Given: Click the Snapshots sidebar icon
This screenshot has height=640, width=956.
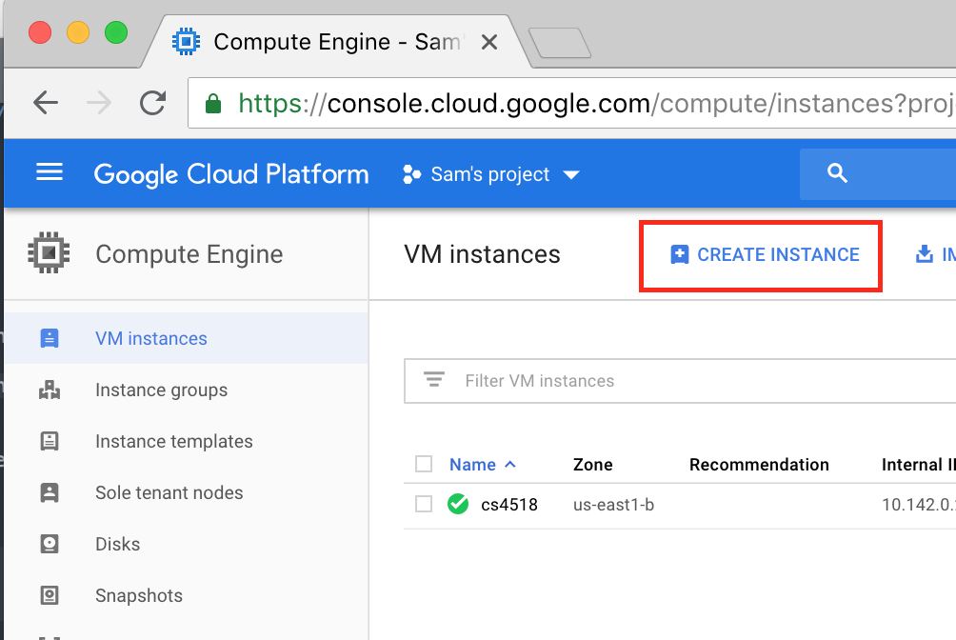Looking at the screenshot, I should coord(50,596).
